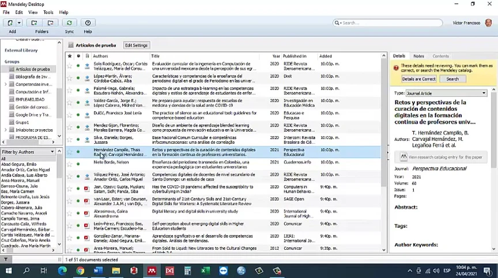The width and height of the screenshot is (498, 278).
Task: Sort by the Year column header
Action: (x=276, y=56)
